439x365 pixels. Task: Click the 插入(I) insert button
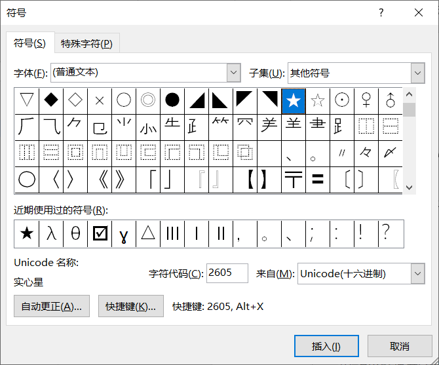pyautogui.click(x=326, y=346)
